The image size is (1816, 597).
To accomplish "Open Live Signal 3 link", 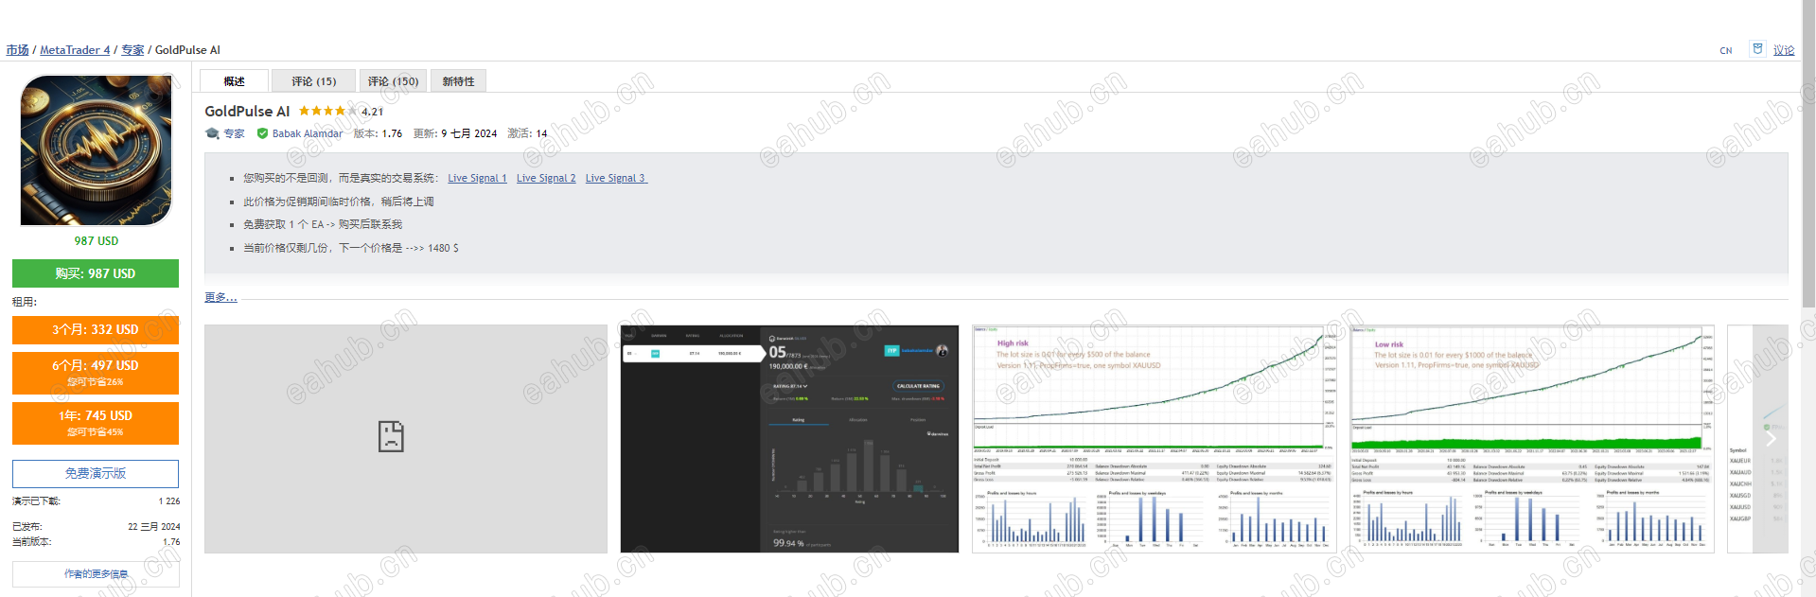I will coord(616,178).
